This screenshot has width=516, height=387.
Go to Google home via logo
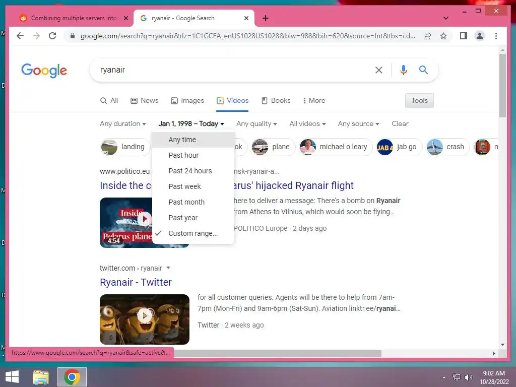pos(44,71)
